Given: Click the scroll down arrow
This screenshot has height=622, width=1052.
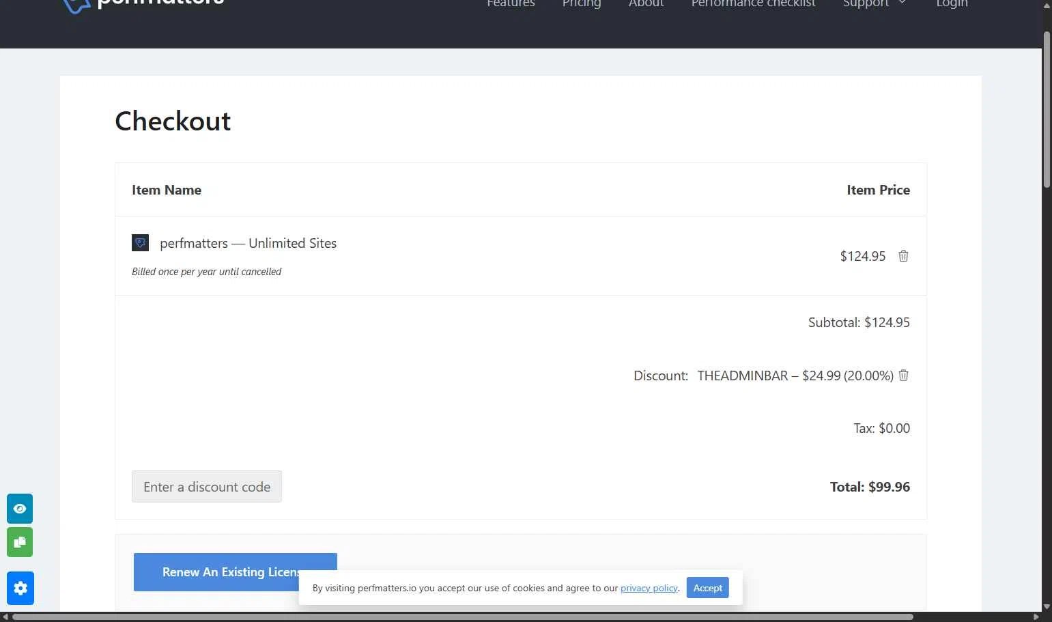Looking at the screenshot, I should [x=1047, y=606].
